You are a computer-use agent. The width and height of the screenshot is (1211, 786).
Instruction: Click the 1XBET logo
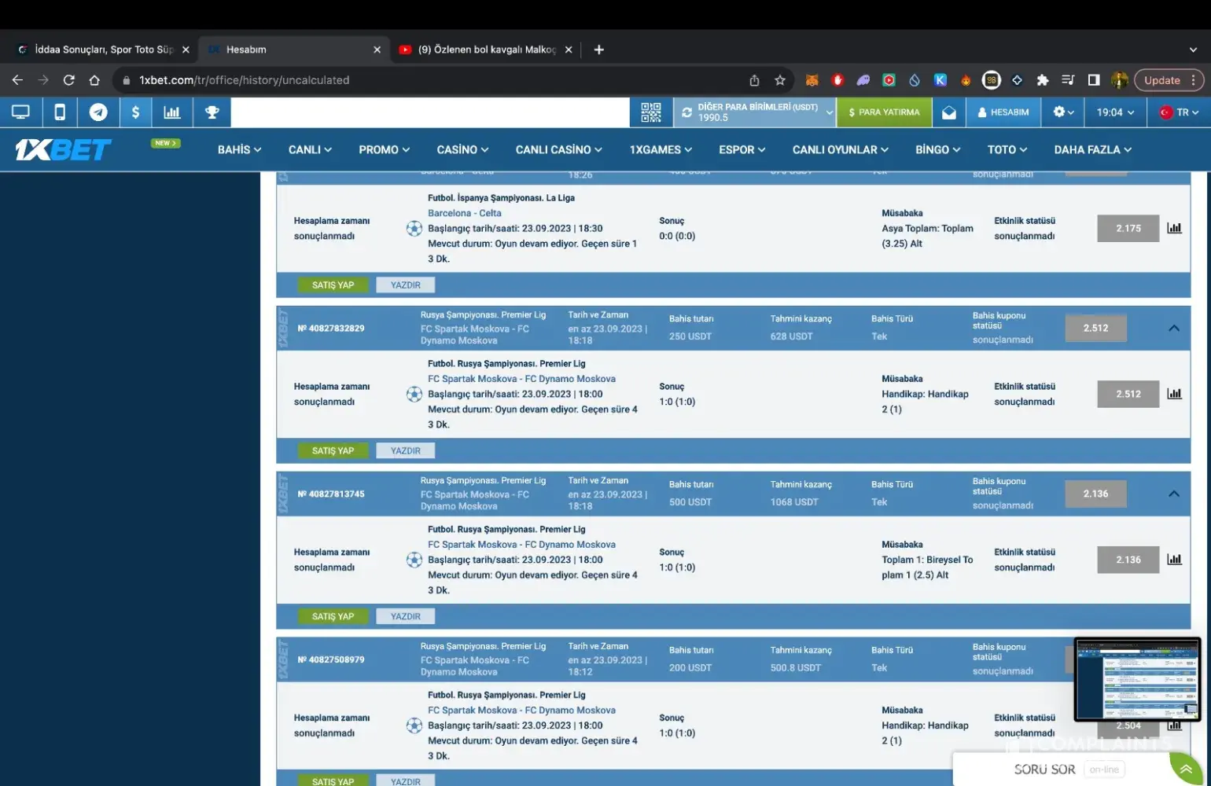click(63, 149)
